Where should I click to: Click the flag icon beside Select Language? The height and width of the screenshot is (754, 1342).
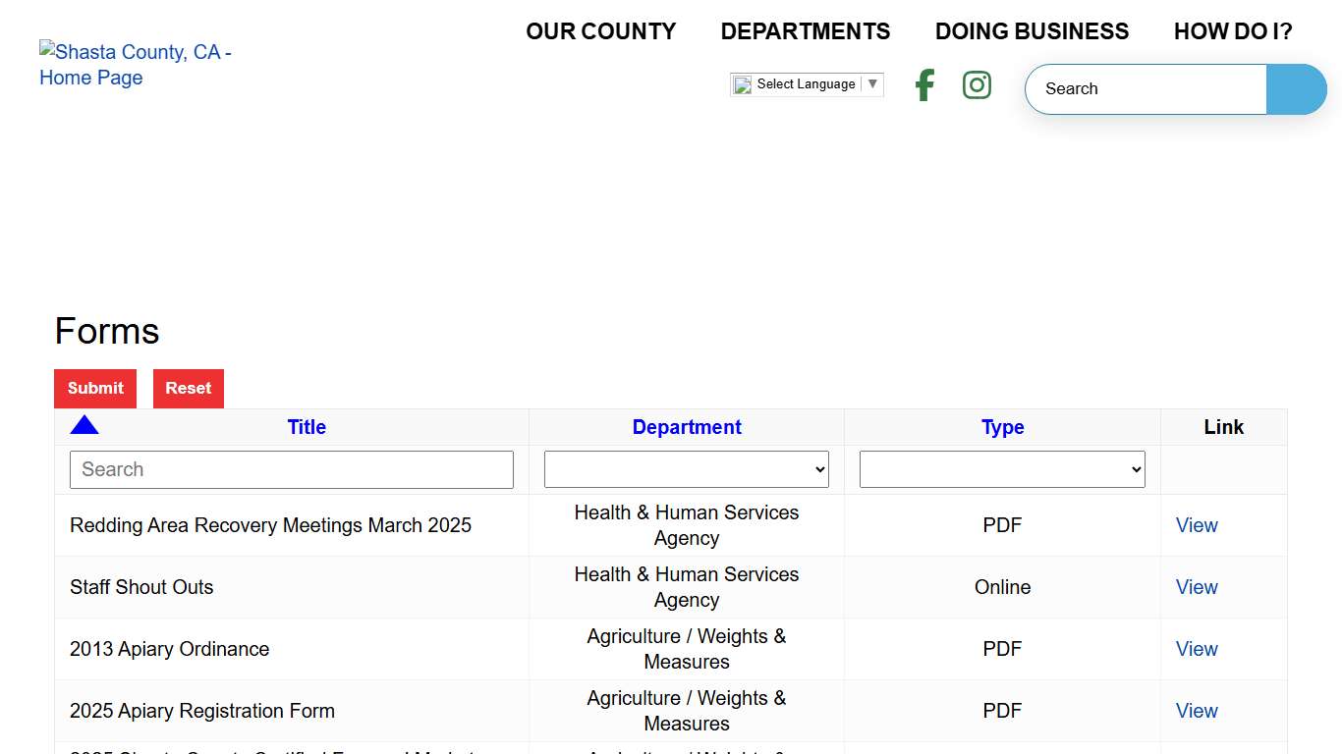point(743,83)
